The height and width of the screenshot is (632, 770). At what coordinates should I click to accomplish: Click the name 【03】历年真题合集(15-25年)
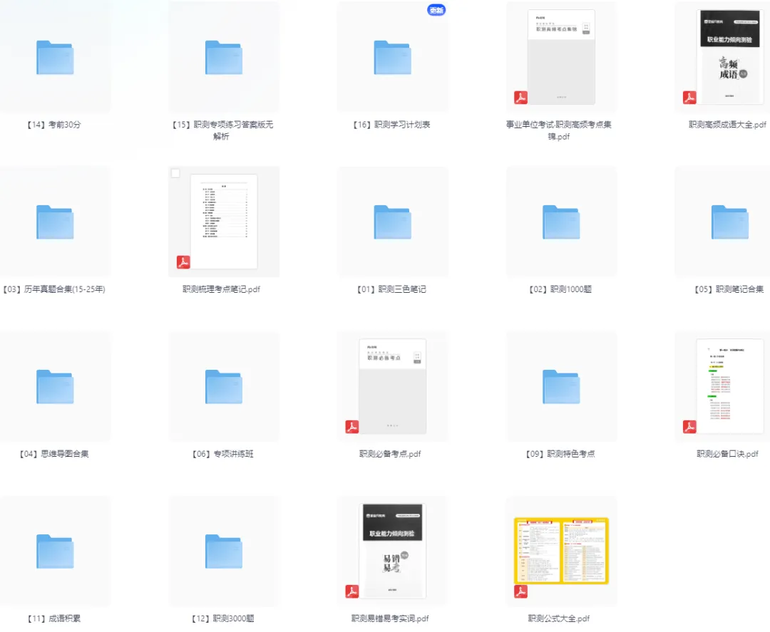[54, 289]
